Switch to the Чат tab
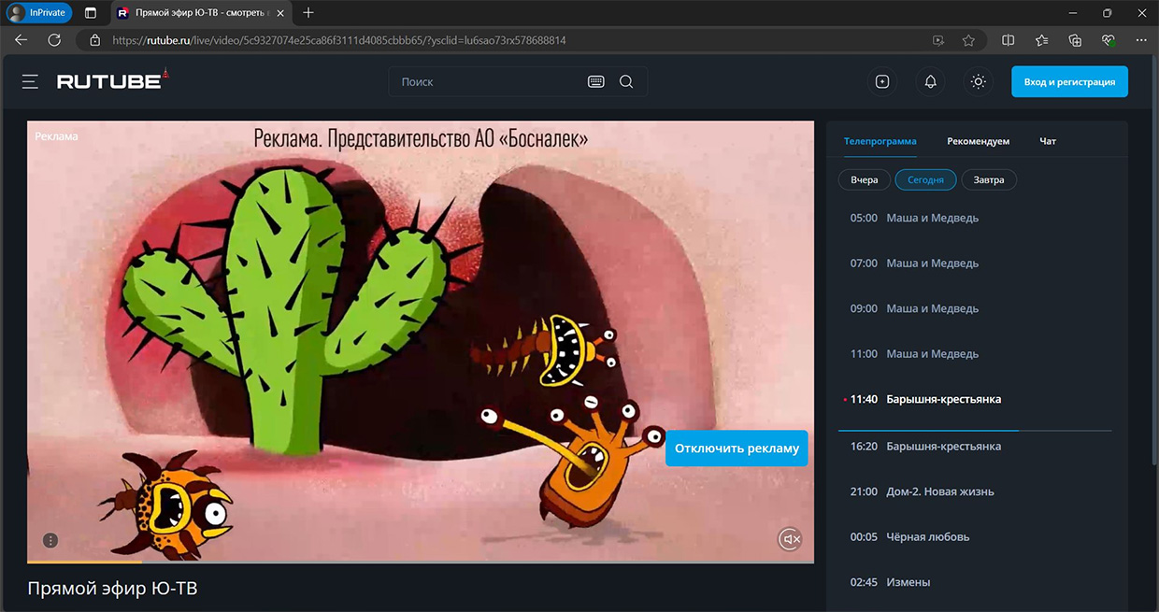 pyautogui.click(x=1048, y=141)
